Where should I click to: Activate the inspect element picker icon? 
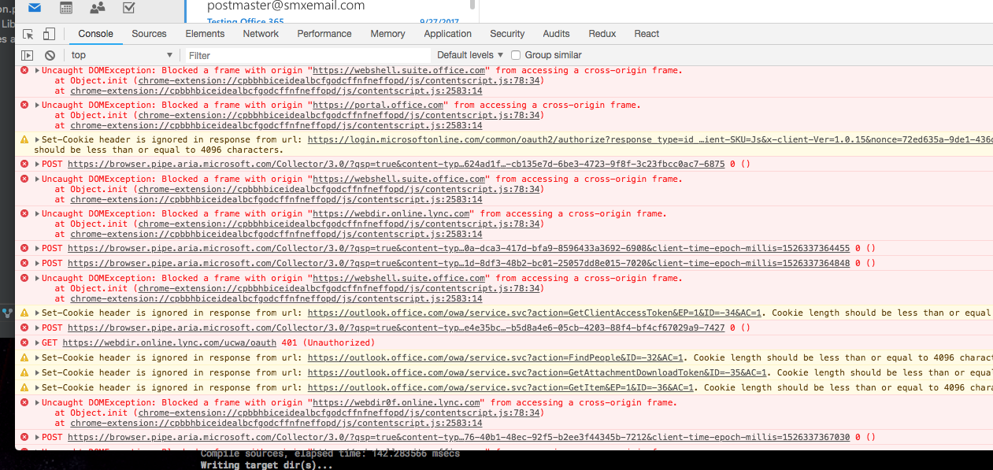pyautogui.click(x=28, y=34)
